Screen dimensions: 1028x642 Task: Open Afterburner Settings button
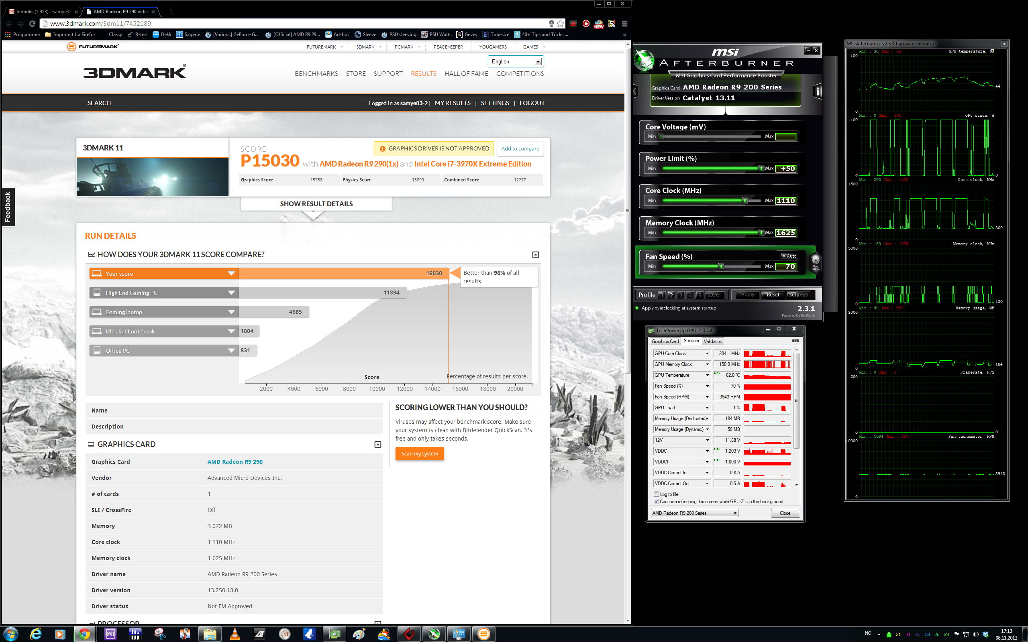[798, 295]
